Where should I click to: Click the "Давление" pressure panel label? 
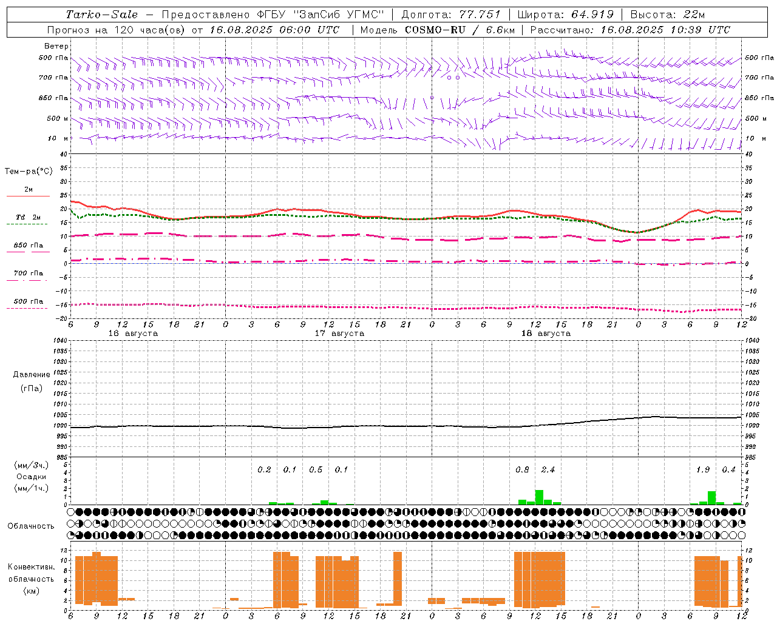[x=32, y=375]
